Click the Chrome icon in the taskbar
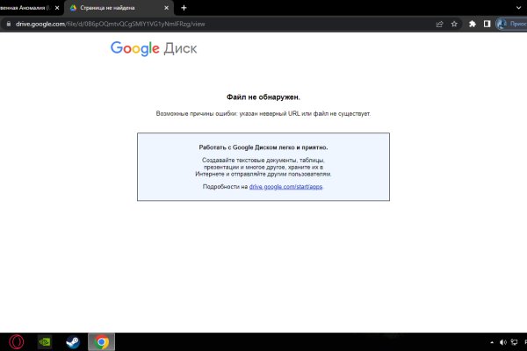Viewport: 527px width, 351px height. [x=101, y=341]
